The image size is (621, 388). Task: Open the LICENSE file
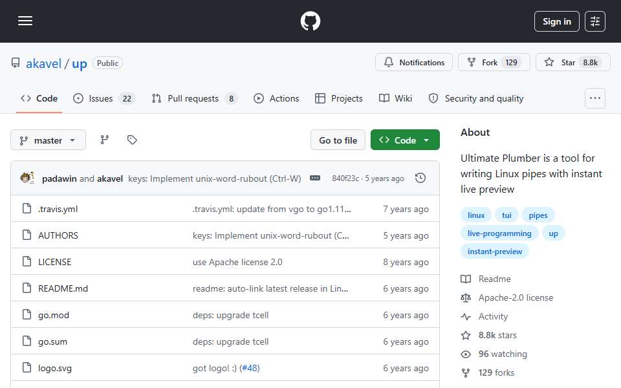coord(54,262)
